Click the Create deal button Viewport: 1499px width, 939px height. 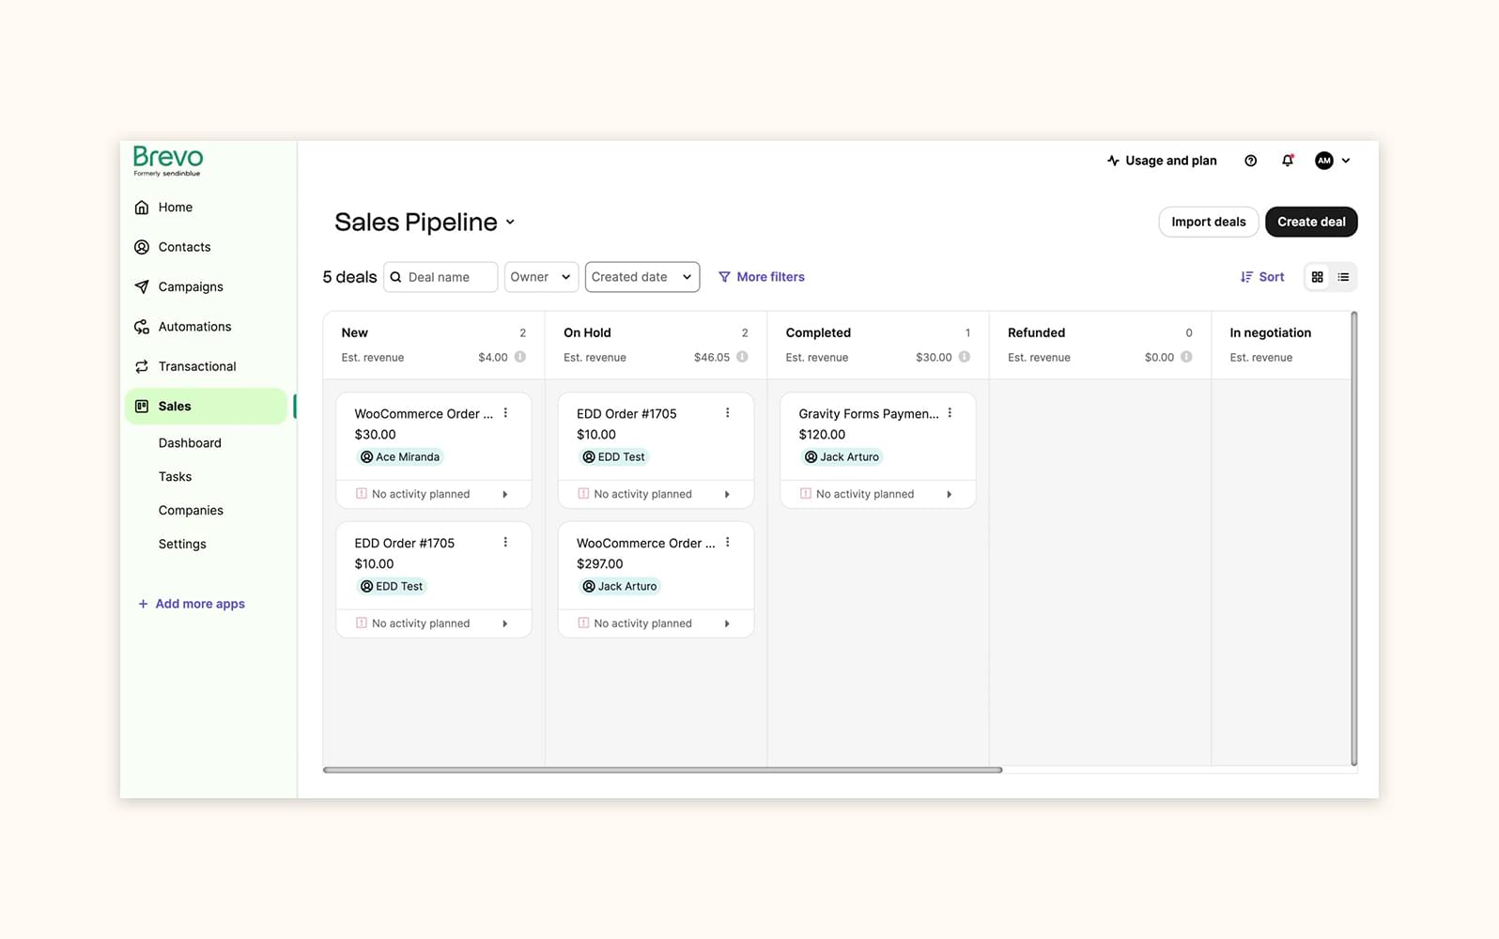(x=1310, y=222)
